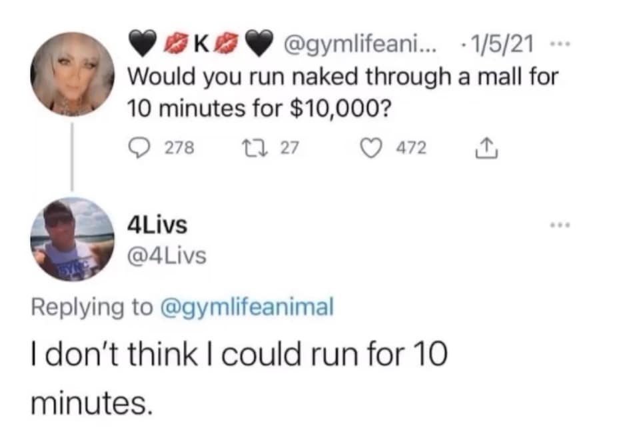Screen dimensions: 617x440
Task: Click the reply speech bubble icon
Action: pos(138,149)
